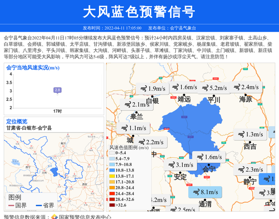279x219 pixels.
Task: Click the 皋兰 city label on map
Action: 136,117
